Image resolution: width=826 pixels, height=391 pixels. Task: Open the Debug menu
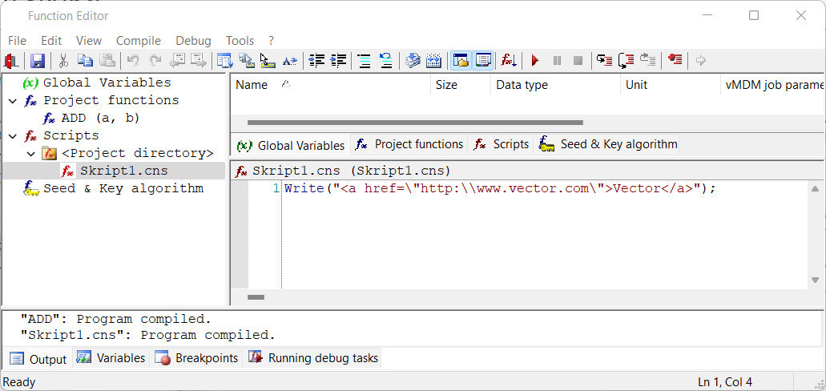[x=193, y=41]
